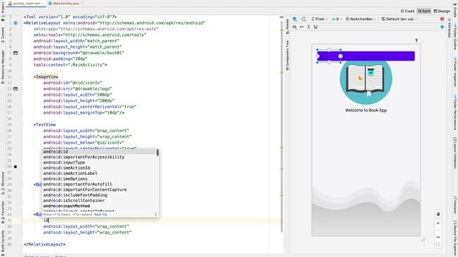The image size is (458, 257).
Task: Click the completion popup scrollbar thumb
Action: [157, 153]
